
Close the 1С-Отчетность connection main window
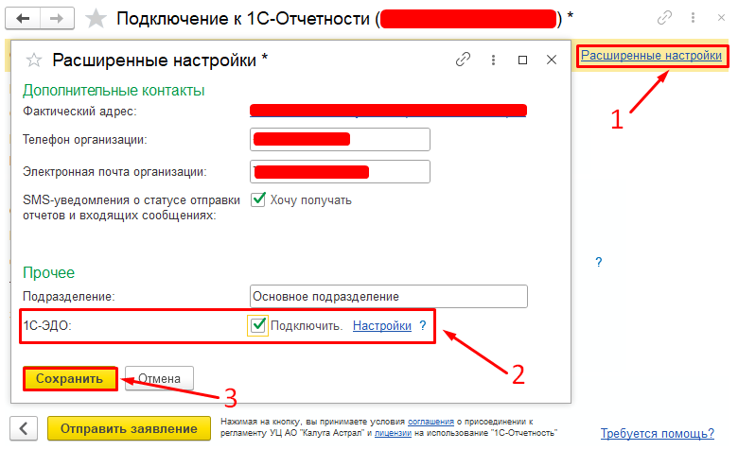pos(721,18)
